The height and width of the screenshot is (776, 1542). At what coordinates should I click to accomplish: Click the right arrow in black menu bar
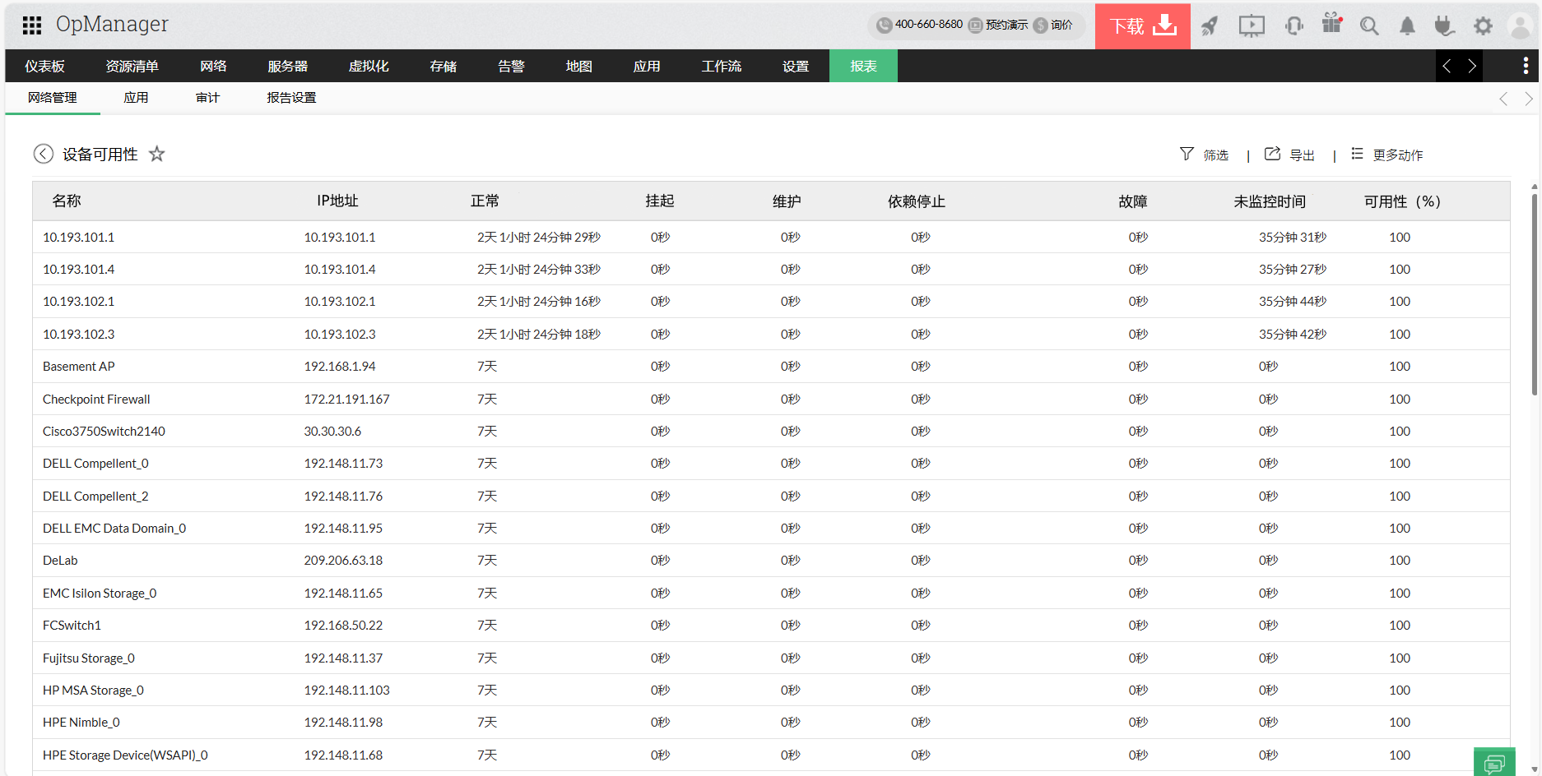(x=1471, y=67)
